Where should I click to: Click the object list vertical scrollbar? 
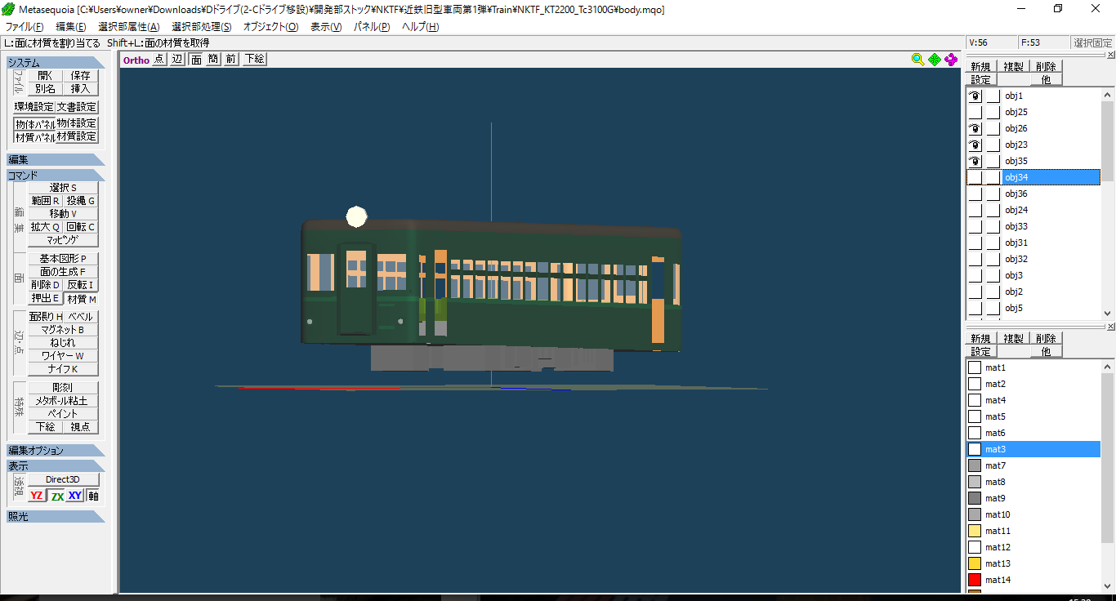(1108, 204)
